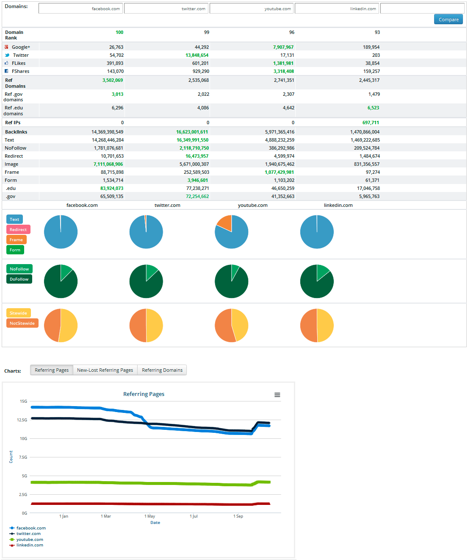Toggle linkedin.com series in chart legend

(x=29, y=545)
